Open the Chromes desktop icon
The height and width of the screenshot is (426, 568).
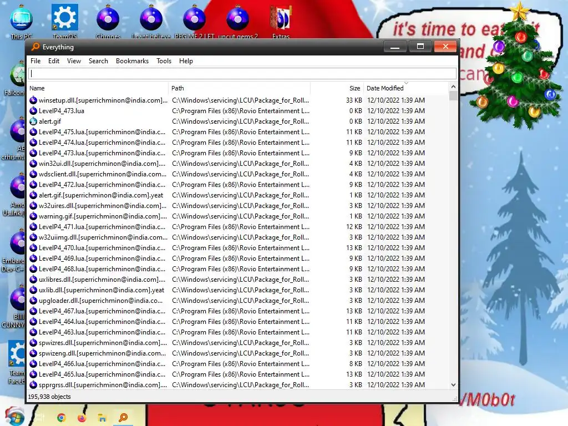coord(108,22)
